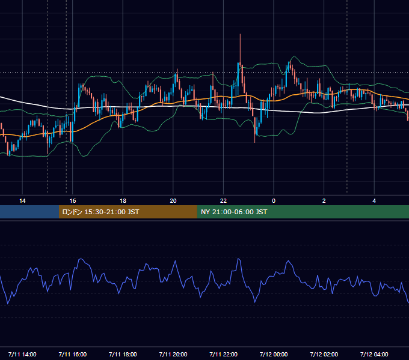Click the 16 hour label on price chart axis
The image size is (409, 360).
pyautogui.click(x=73, y=201)
